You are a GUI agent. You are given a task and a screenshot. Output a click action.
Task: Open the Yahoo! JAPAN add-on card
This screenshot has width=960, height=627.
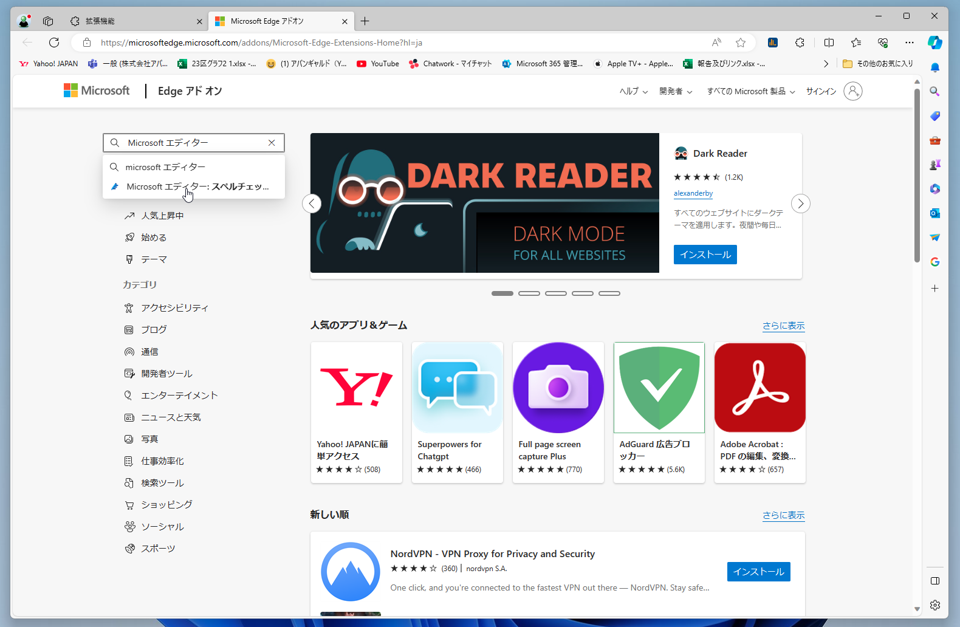tap(357, 413)
